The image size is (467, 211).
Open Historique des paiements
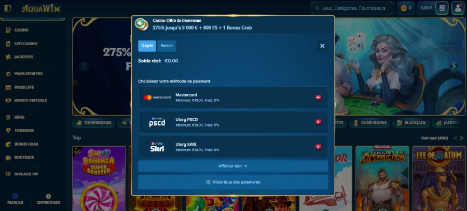(232, 182)
